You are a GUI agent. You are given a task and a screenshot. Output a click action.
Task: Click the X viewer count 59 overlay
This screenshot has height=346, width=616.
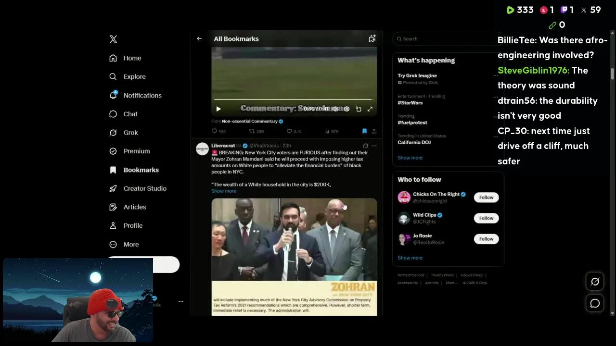point(590,10)
